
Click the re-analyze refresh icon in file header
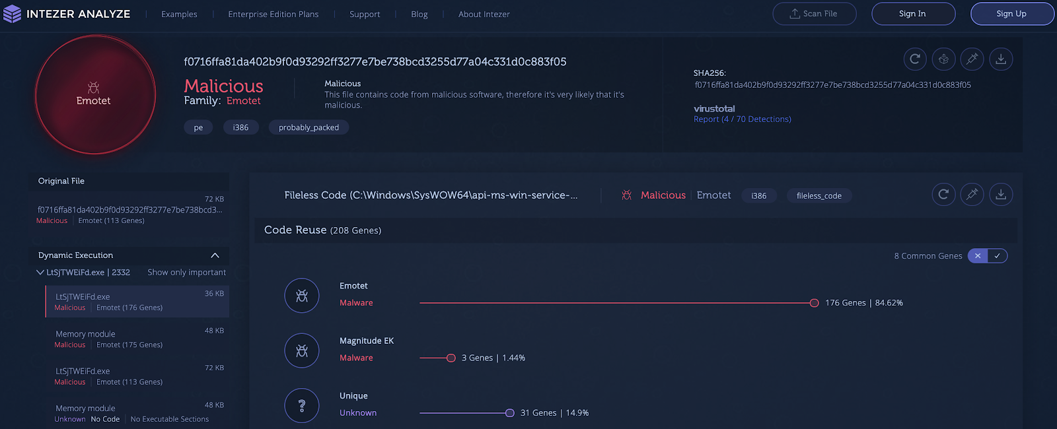[x=915, y=59]
